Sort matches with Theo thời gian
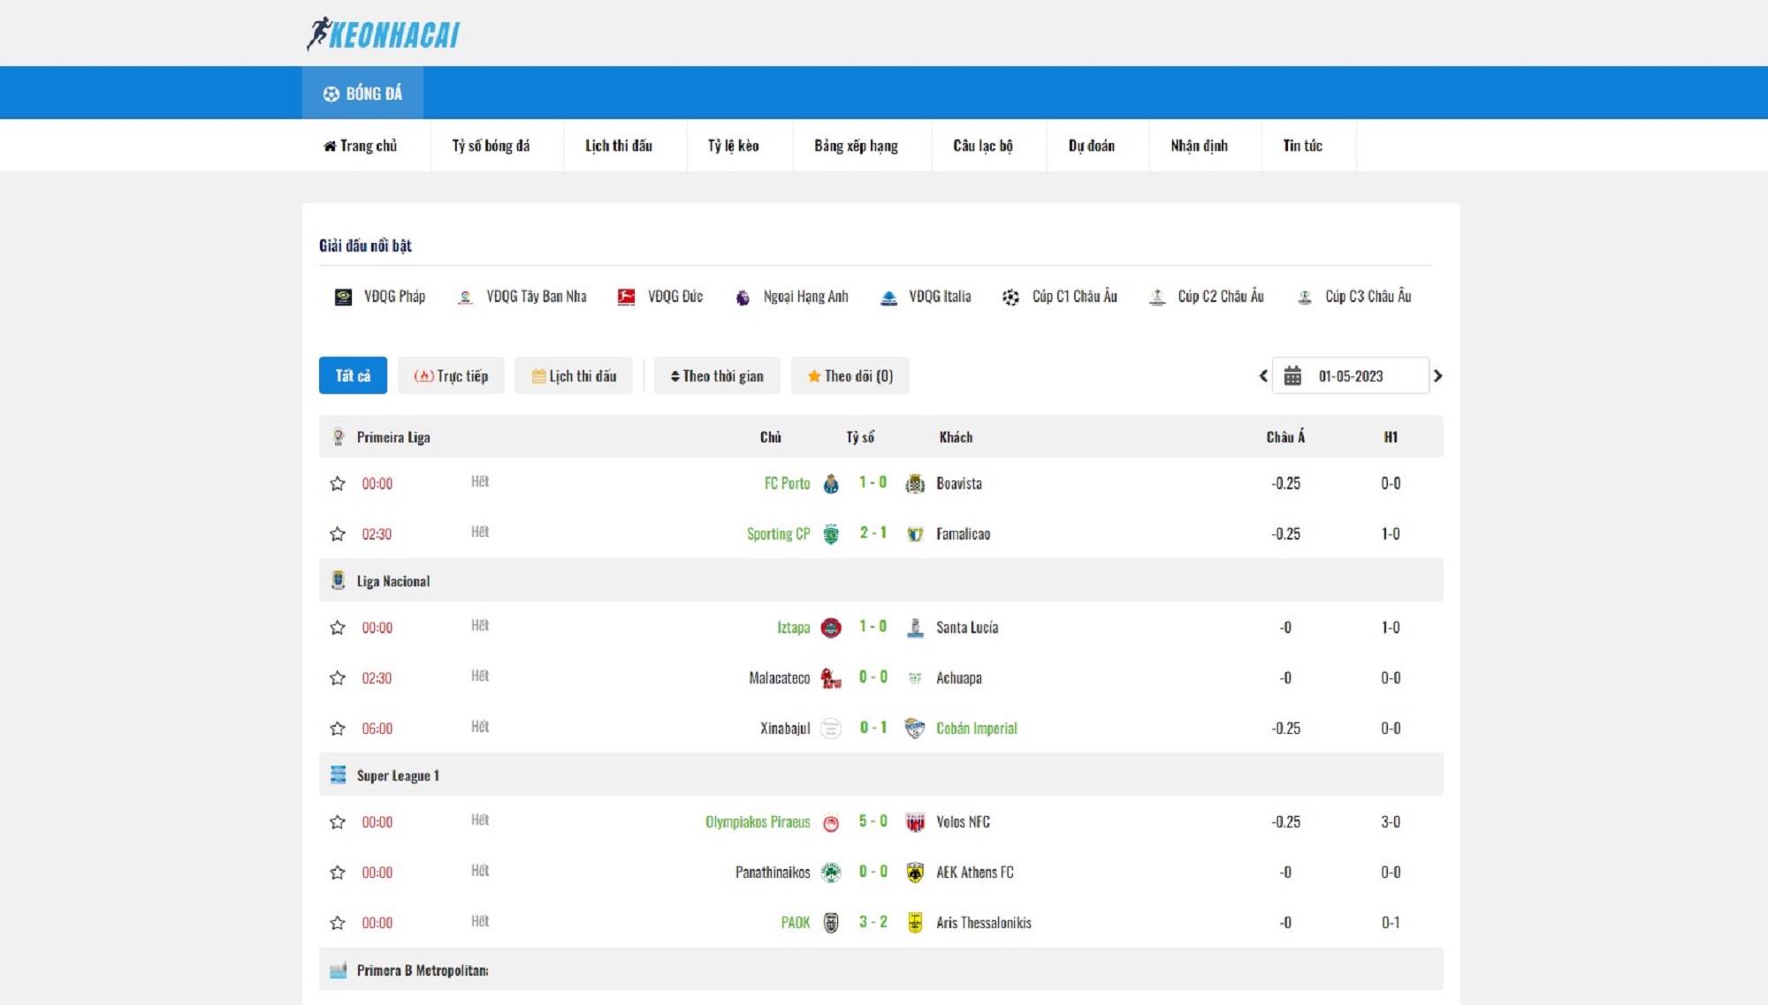This screenshot has width=1768, height=1005. [x=717, y=376]
